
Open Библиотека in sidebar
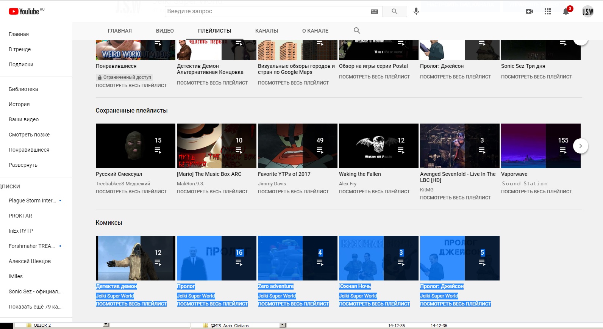pos(23,89)
